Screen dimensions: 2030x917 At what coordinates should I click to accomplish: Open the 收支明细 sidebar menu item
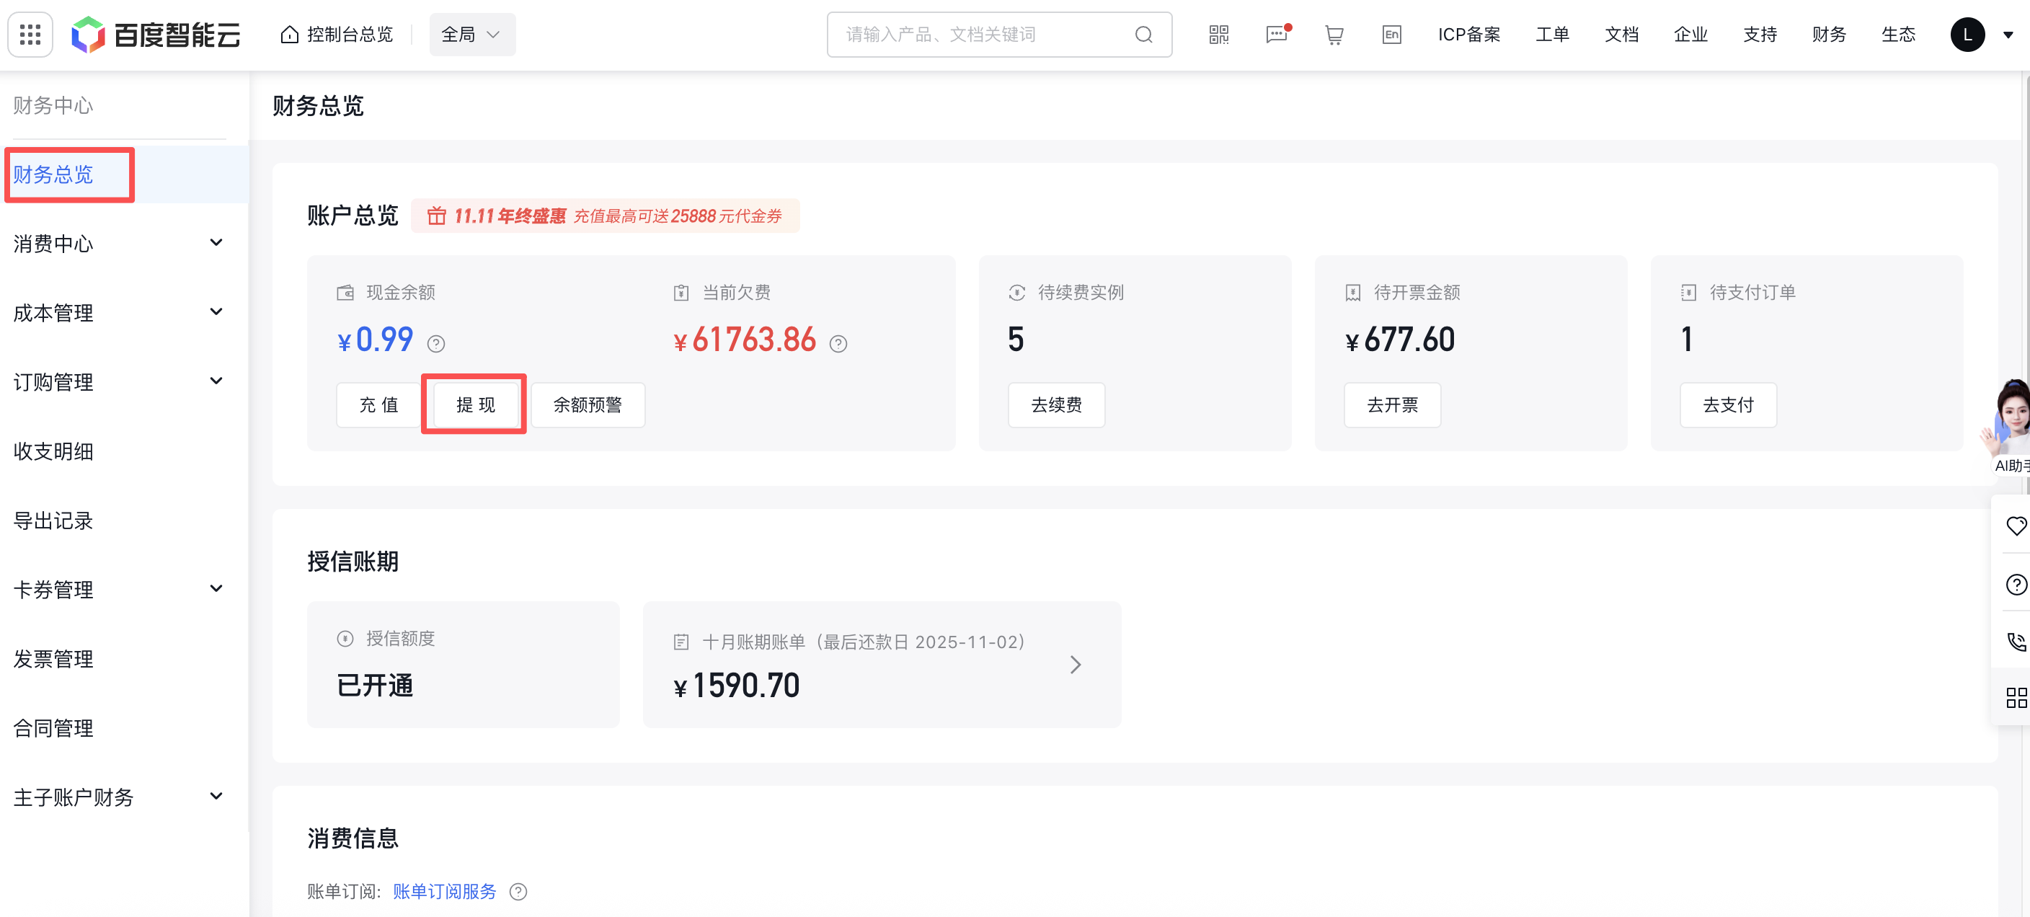coord(53,451)
